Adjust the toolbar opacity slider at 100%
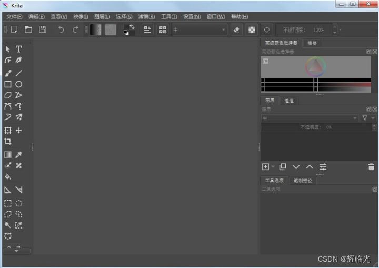Image resolution: width=379 pixels, height=268 pixels. click(304, 30)
